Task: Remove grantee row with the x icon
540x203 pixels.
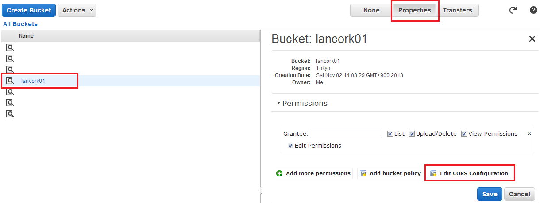Action: click(x=529, y=133)
